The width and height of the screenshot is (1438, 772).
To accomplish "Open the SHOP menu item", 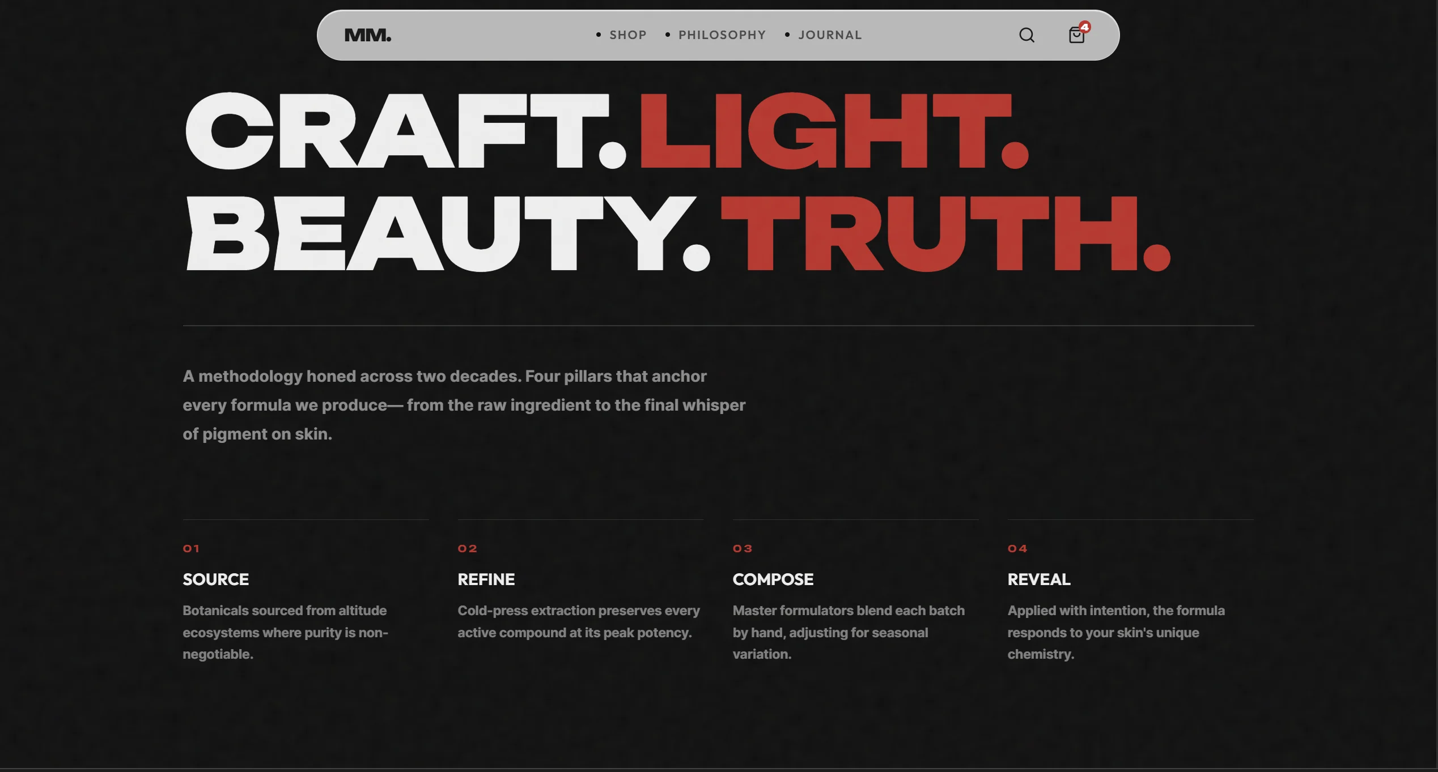I will click(627, 35).
